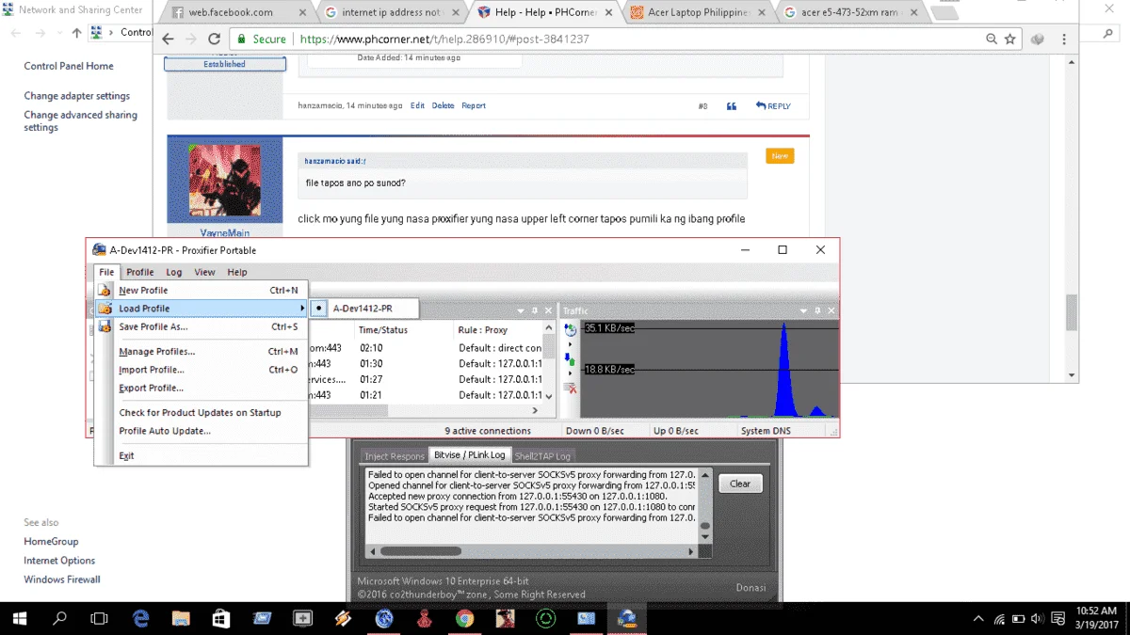Open the File menu in Proxifier
This screenshot has height=635, width=1130.
pyautogui.click(x=106, y=272)
